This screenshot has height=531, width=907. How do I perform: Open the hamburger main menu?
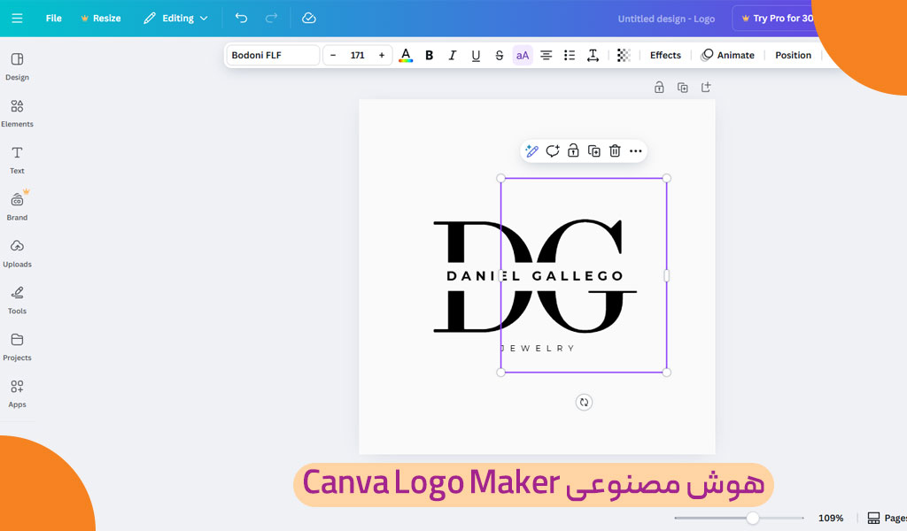(17, 18)
